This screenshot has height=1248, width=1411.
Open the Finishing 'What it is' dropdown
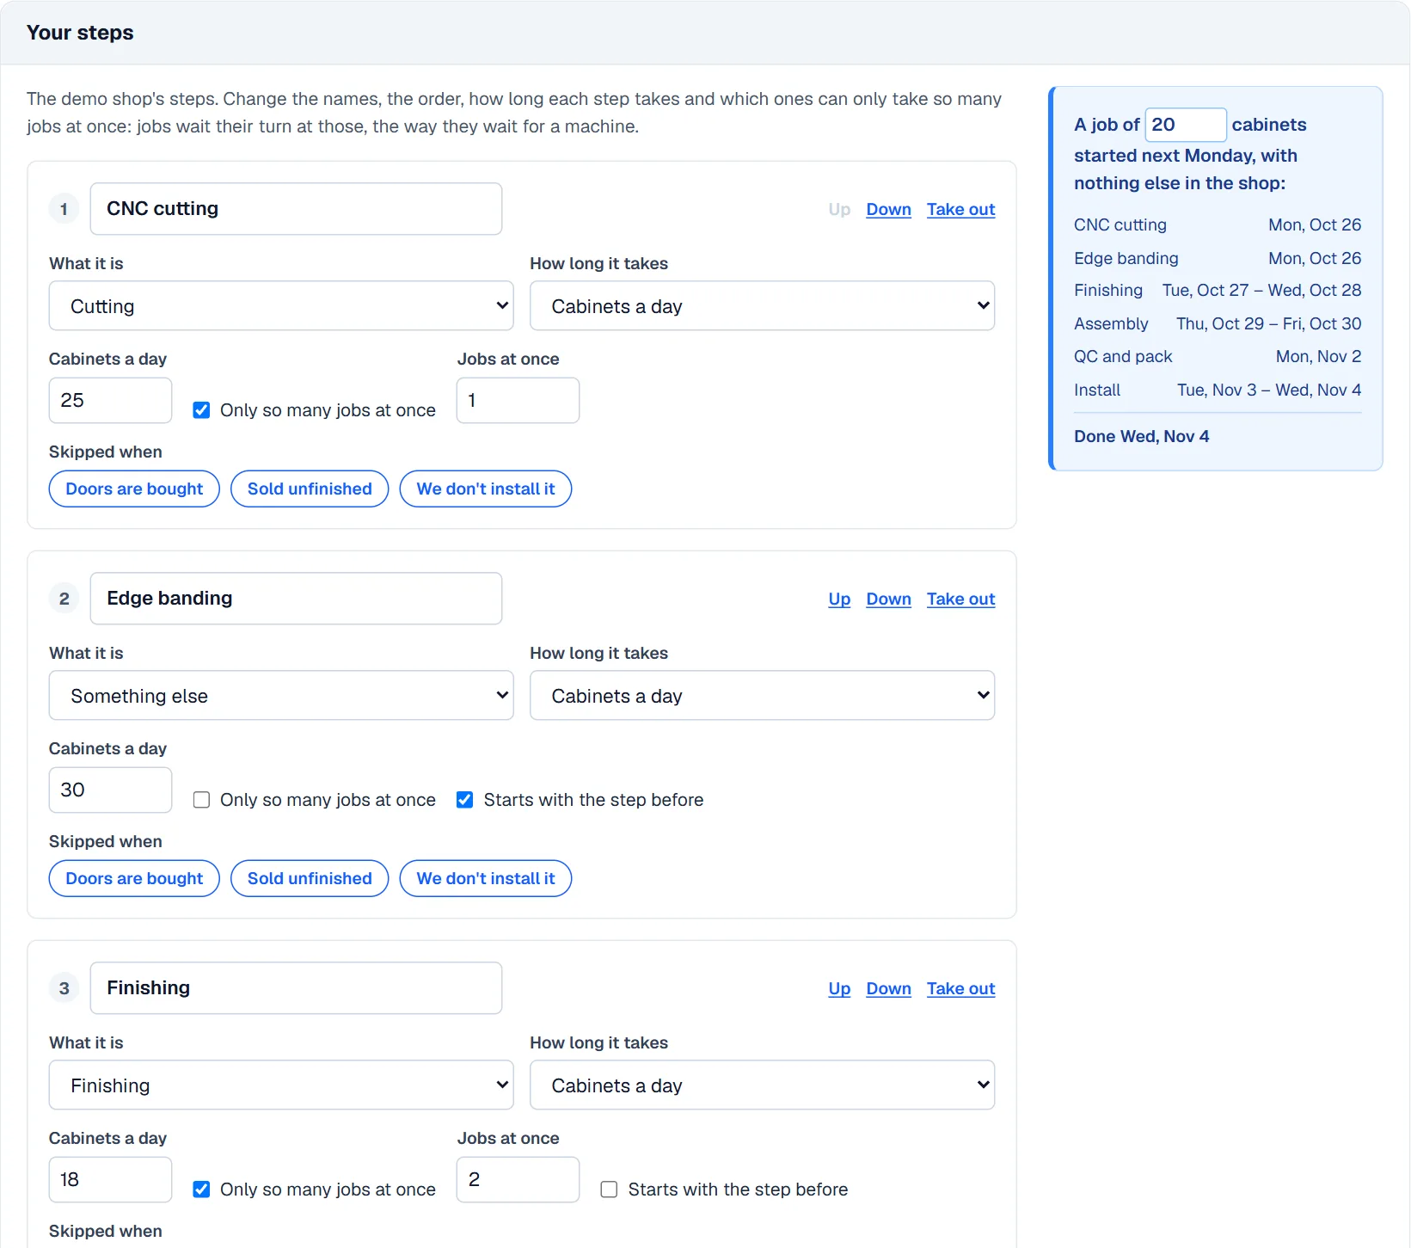click(x=281, y=1085)
